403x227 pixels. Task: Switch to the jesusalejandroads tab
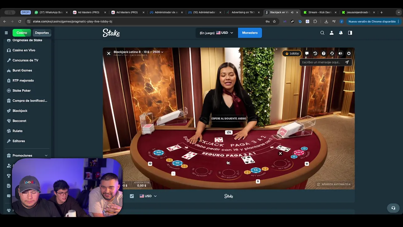[x=358, y=12]
